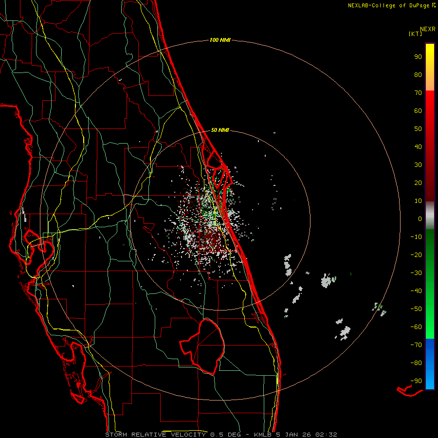
Task: Click the -50 value on the velocity scale
Action: coord(416,309)
